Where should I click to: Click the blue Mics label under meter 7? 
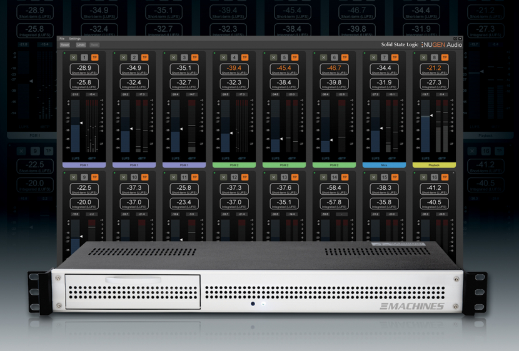point(384,165)
